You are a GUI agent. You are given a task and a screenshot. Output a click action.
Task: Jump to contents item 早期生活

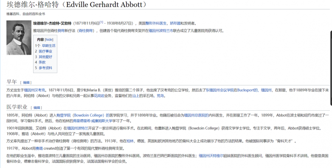(x=48, y=45)
